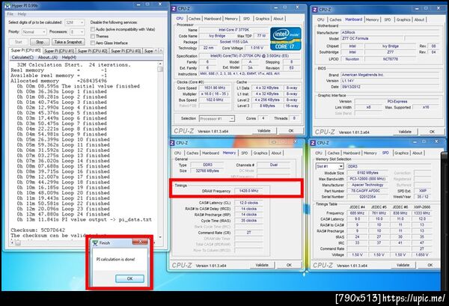This screenshot has height=306, width=449.
Task: Click OK in the ASRock Mainboard CPU-Z window
Action: coord(432,132)
